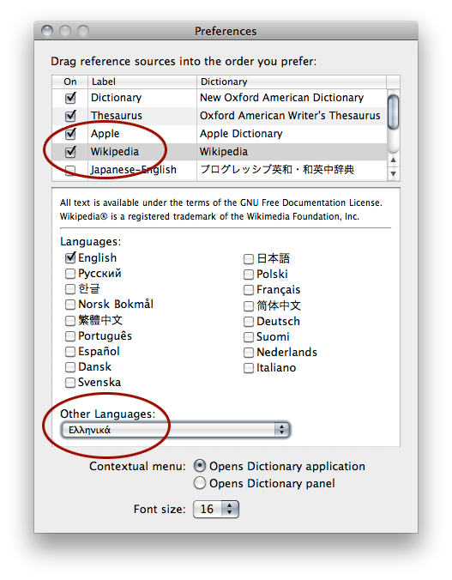Click the Label column header
This screenshot has width=452, height=580.
[x=142, y=82]
